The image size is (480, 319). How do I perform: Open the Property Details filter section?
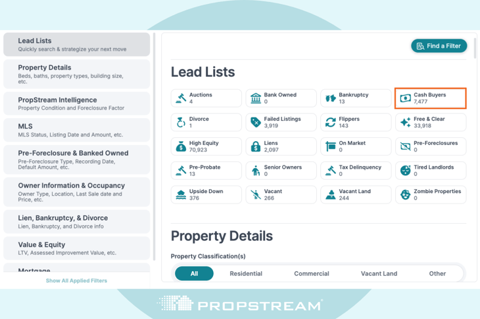[76, 74]
